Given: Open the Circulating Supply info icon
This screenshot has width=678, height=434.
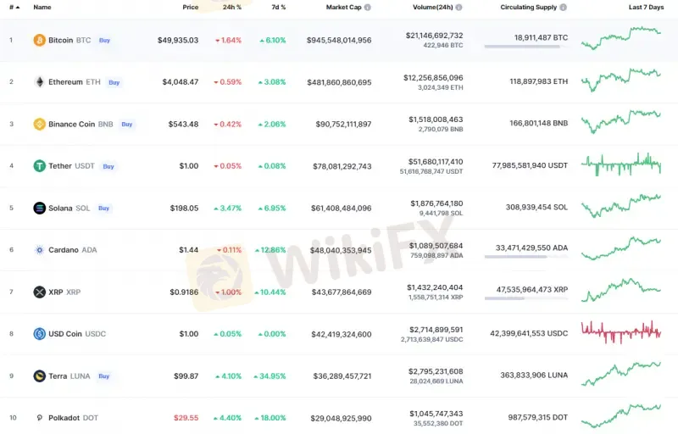Looking at the screenshot, I should pos(563,8).
